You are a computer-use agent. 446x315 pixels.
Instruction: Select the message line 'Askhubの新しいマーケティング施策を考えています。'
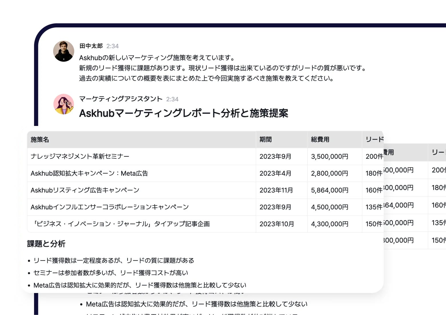point(157,58)
